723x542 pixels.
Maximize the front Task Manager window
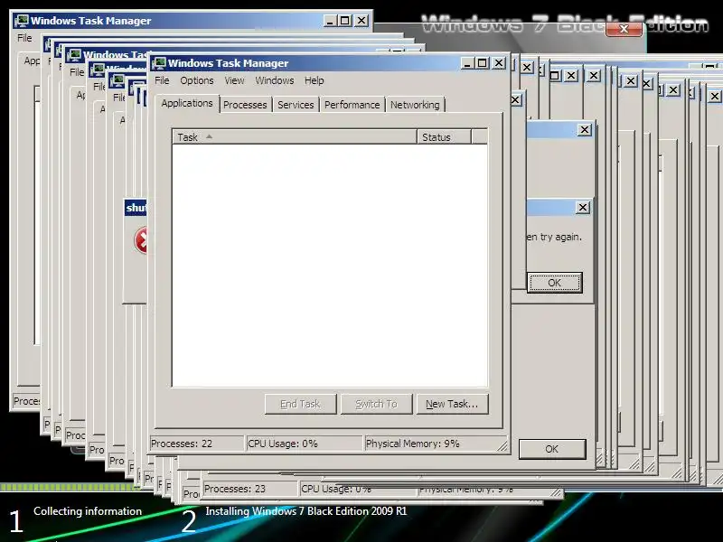(483, 63)
